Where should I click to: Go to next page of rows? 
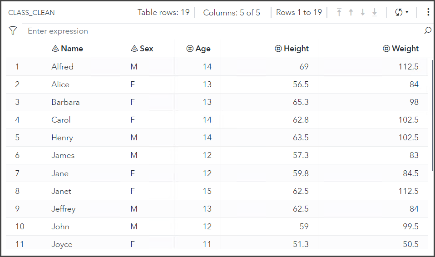(x=363, y=13)
